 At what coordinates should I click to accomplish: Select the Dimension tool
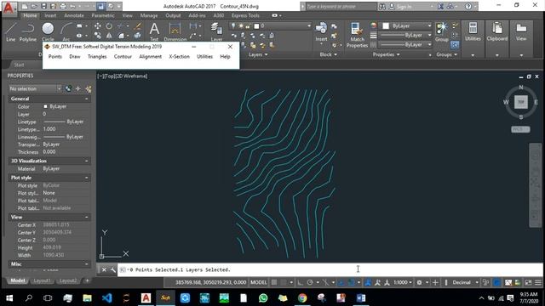[175, 32]
